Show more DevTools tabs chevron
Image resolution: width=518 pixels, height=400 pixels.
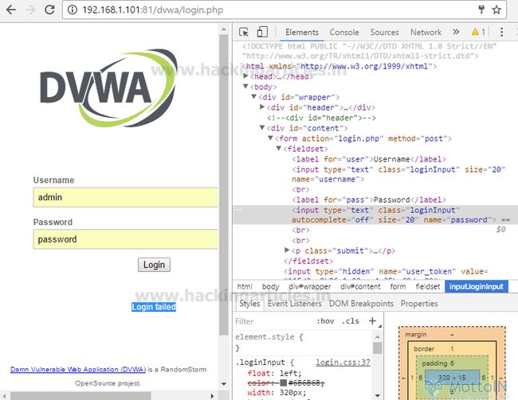pyautogui.click(x=456, y=32)
